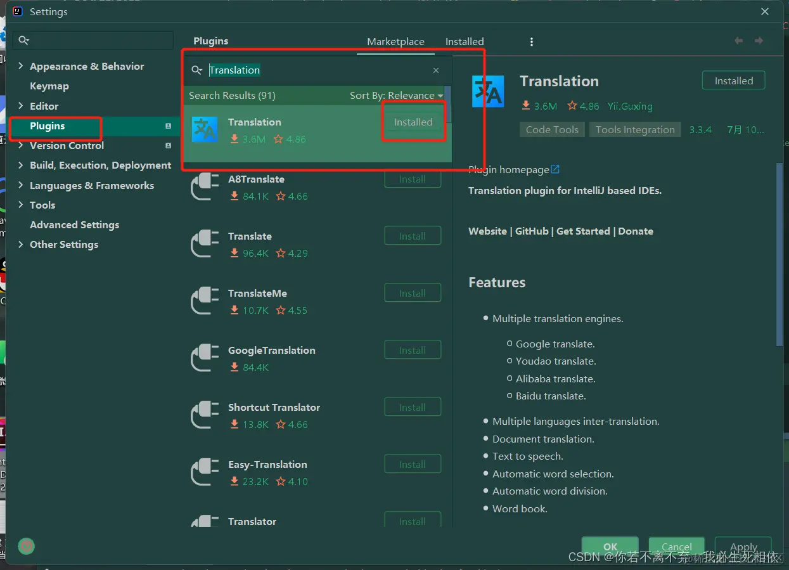Click the search magnifier icon in plugin search
789x570 pixels.
click(197, 70)
